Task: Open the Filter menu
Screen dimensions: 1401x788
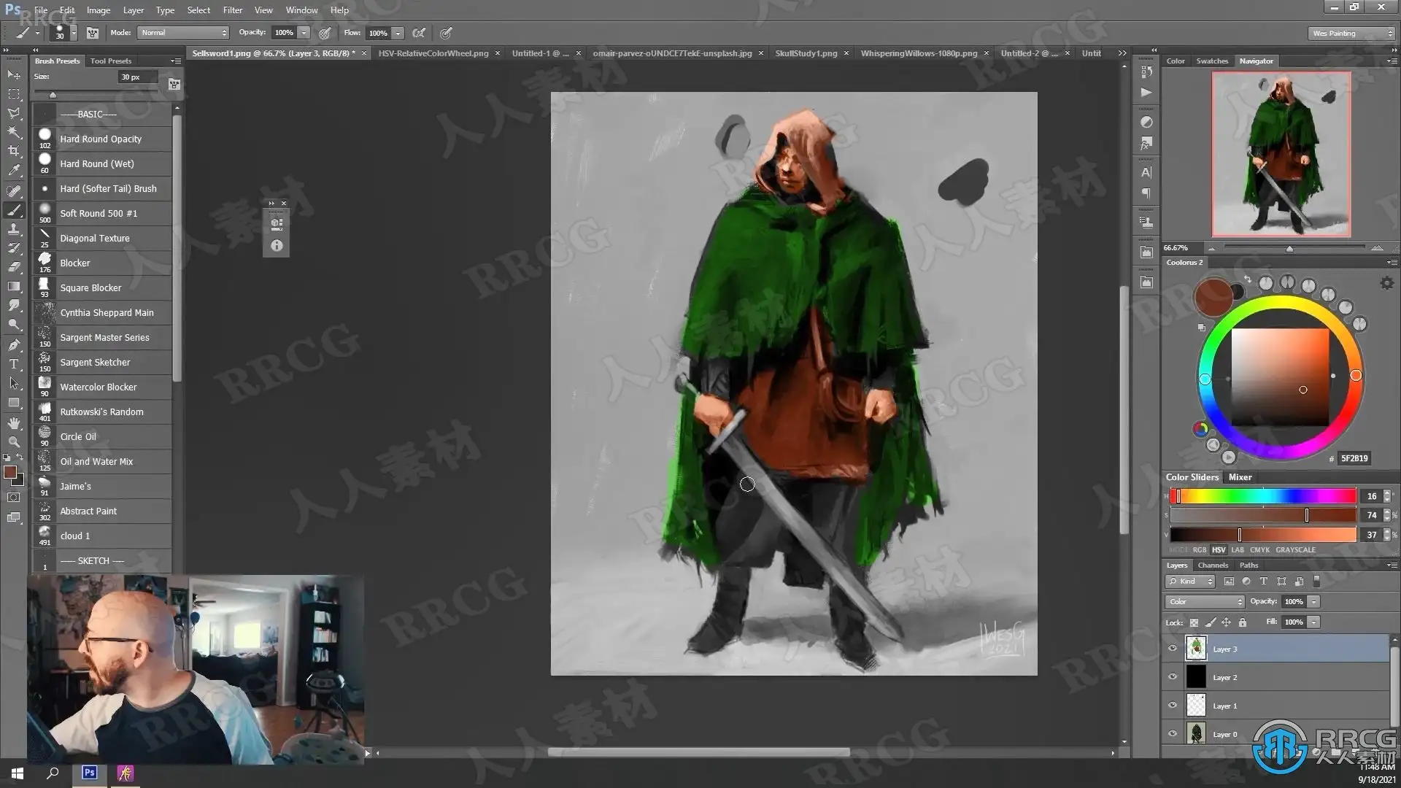Action: click(x=232, y=10)
